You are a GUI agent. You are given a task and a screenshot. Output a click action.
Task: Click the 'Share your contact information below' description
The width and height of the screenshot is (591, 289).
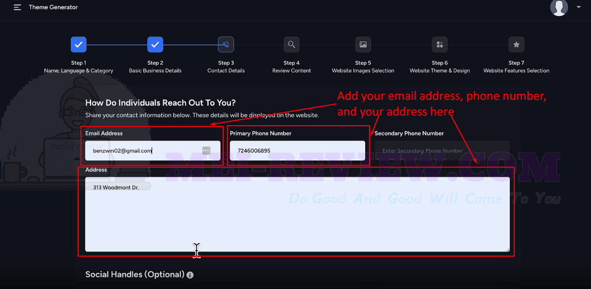202,115
